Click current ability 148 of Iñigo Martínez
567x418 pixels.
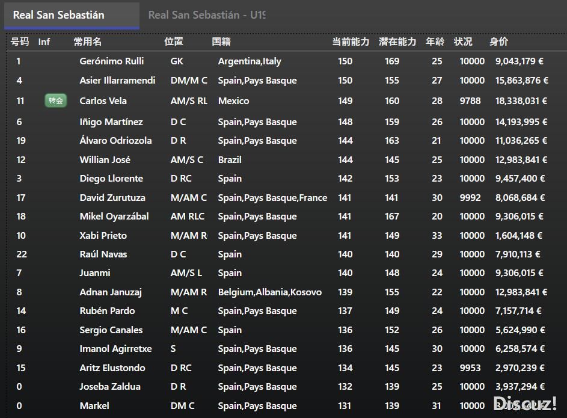click(345, 122)
